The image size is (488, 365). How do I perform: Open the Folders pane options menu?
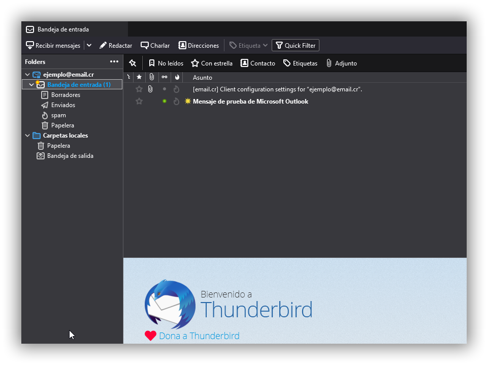tap(114, 61)
